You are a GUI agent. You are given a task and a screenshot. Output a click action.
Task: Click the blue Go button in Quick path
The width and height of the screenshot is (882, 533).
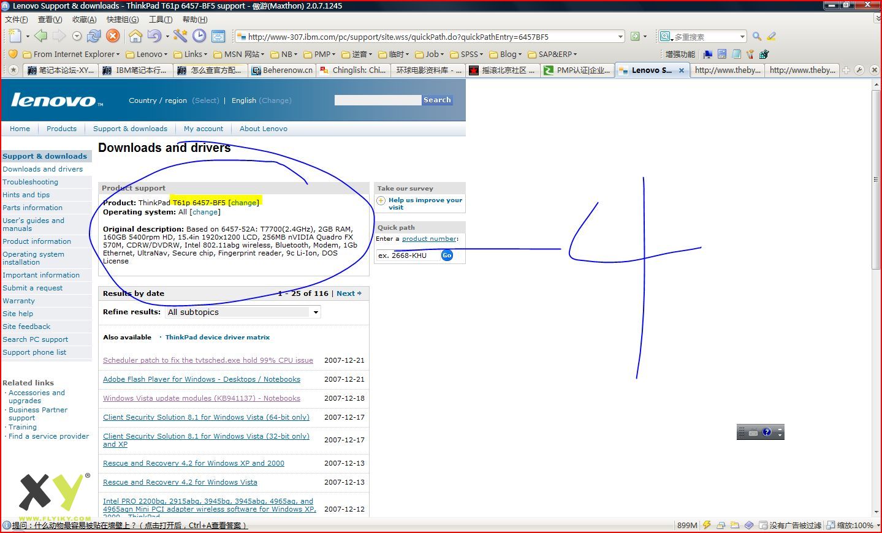(x=447, y=255)
